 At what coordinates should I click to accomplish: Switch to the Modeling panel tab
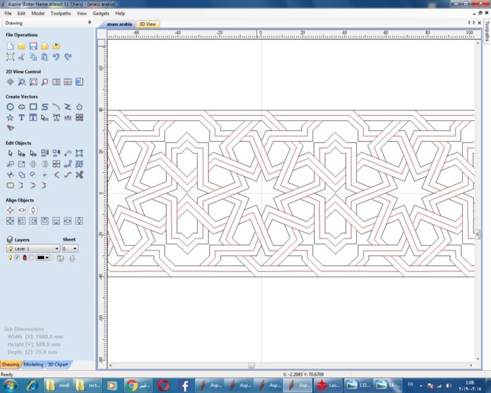[34, 364]
